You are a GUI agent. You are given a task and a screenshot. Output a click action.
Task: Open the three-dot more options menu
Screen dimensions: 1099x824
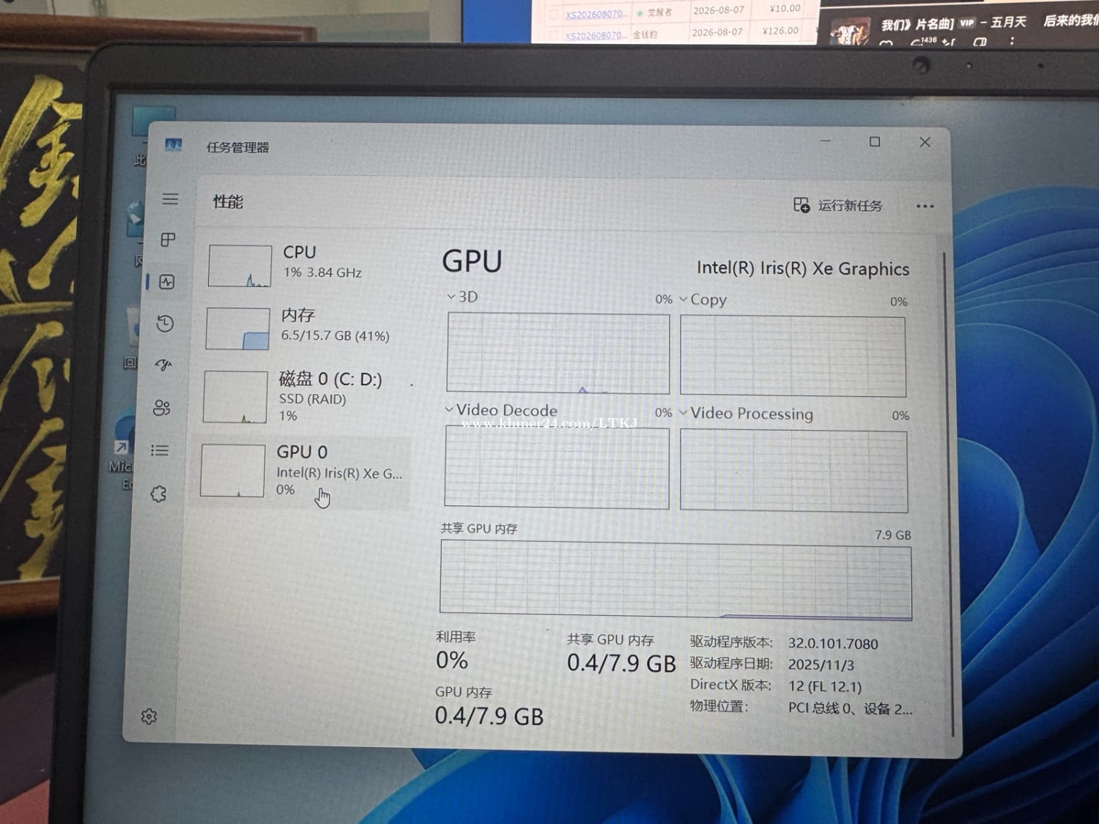(x=925, y=207)
